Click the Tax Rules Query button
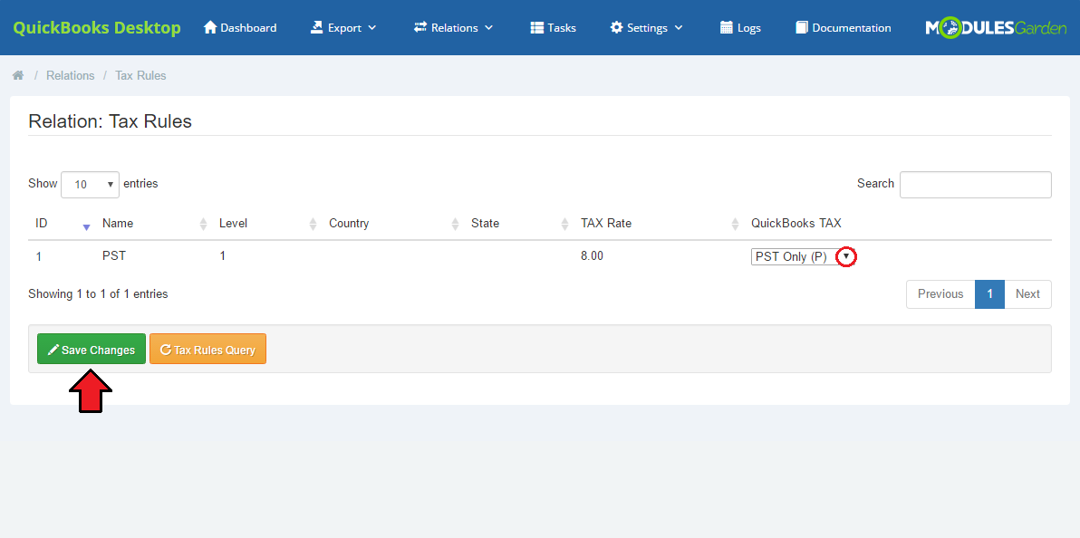The width and height of the screenshot is (1080, 538). point(207,350)
